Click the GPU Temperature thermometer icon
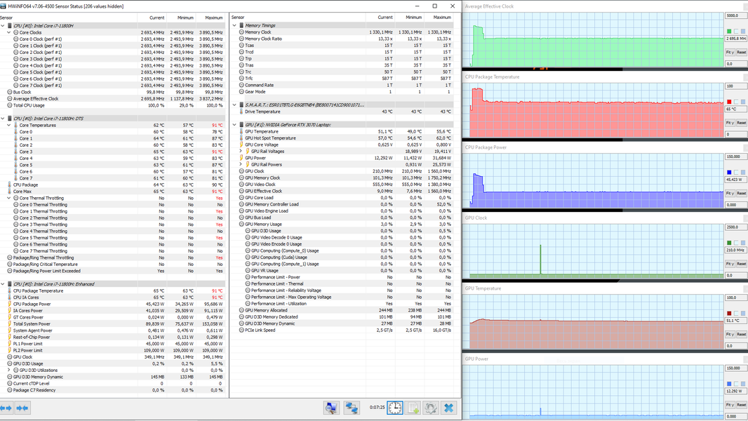 241,131
